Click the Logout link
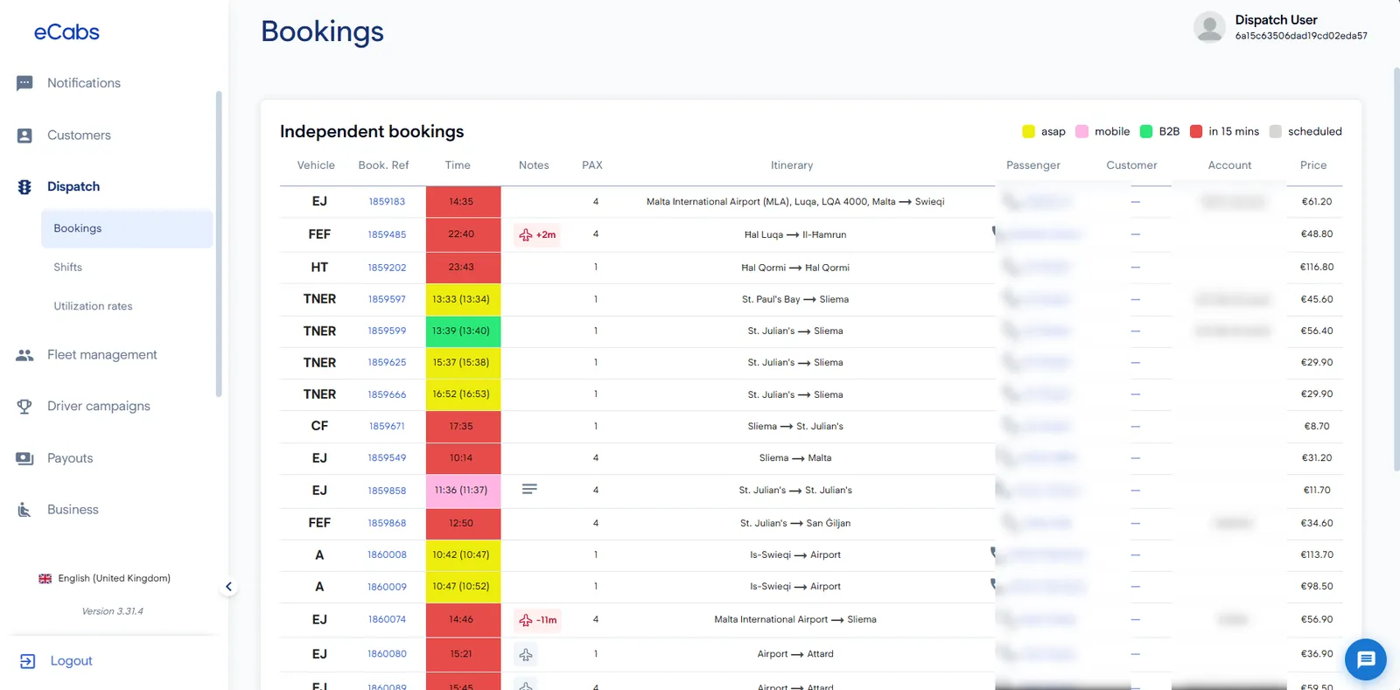 pos(71,661)
